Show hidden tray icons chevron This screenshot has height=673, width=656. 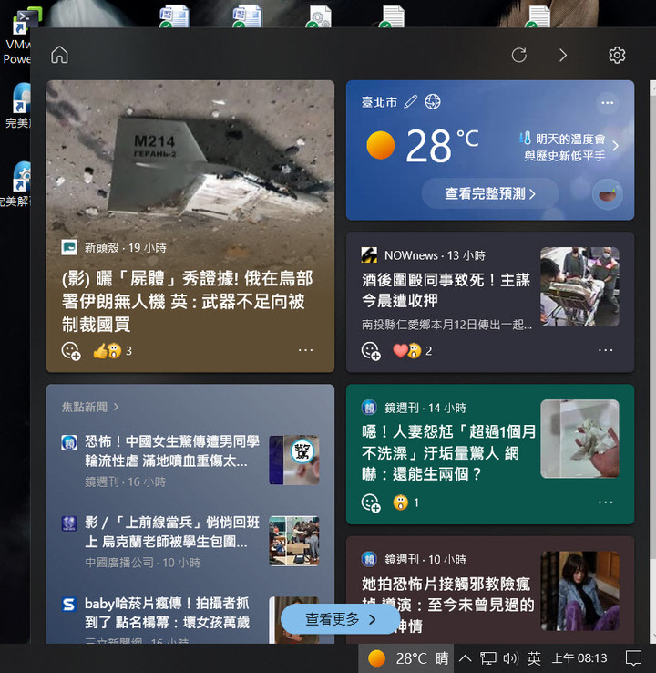466,658
